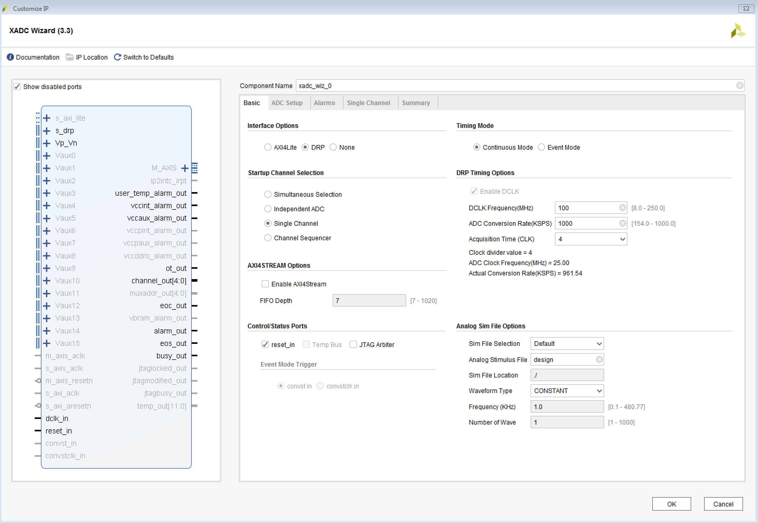
Task: Expand the Vaux1 port plus icon
Action: click(x=47, y=168)
